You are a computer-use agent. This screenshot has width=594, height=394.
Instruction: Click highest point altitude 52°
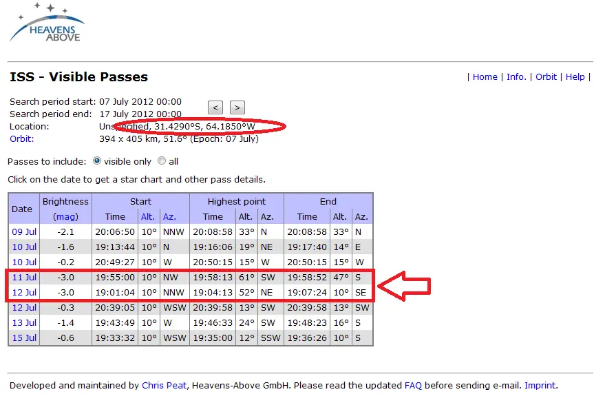pos(246,292)
